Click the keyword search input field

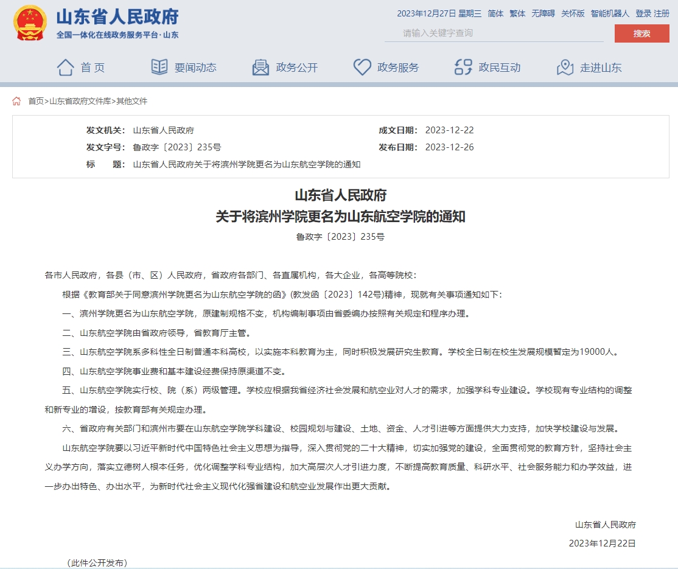[x=493, y=33]
